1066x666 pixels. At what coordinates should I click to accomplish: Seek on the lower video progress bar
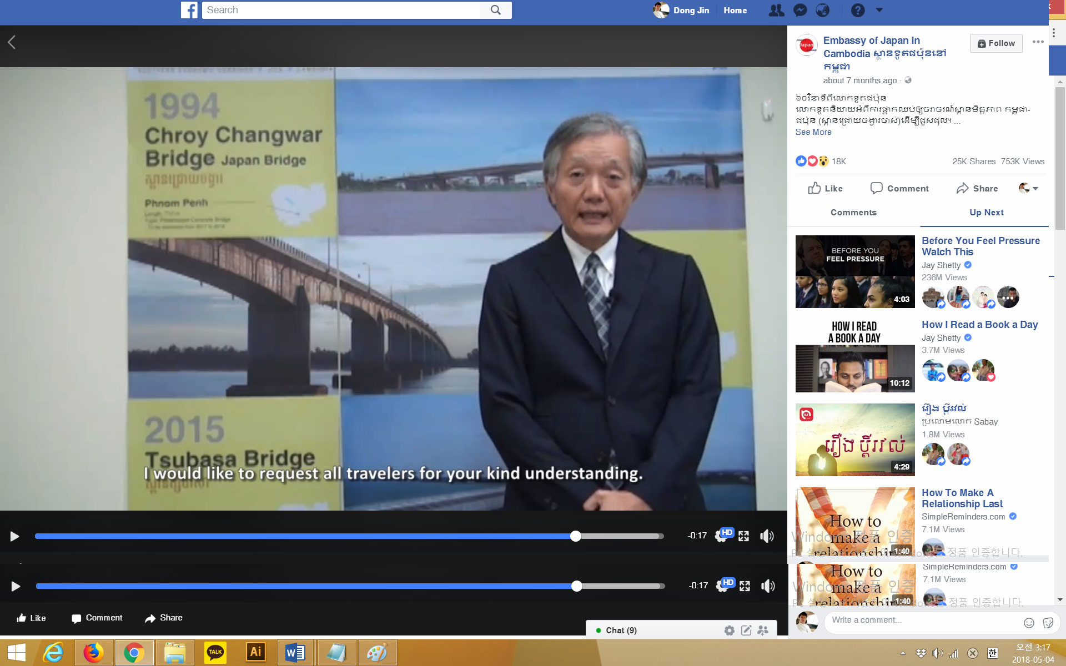(350, 586)
